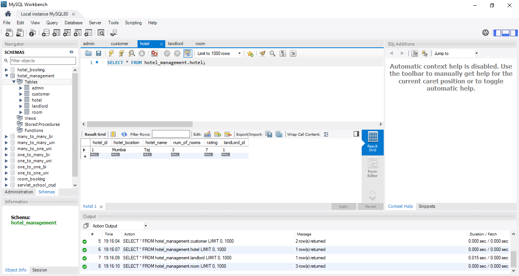Screen dimensions: 519x276
Task: Export recordset to external file icon
Action: pyautogui.click(x=269, y=134)
